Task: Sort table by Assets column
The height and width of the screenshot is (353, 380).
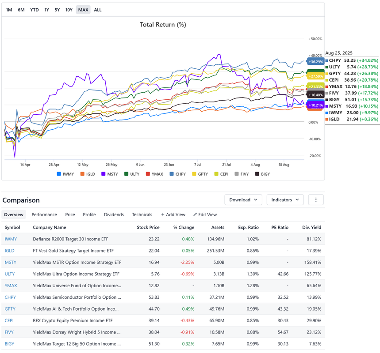Action: click(x=218, y=227)
